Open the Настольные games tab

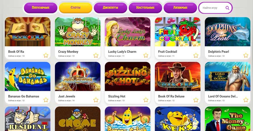coord(145,8)
